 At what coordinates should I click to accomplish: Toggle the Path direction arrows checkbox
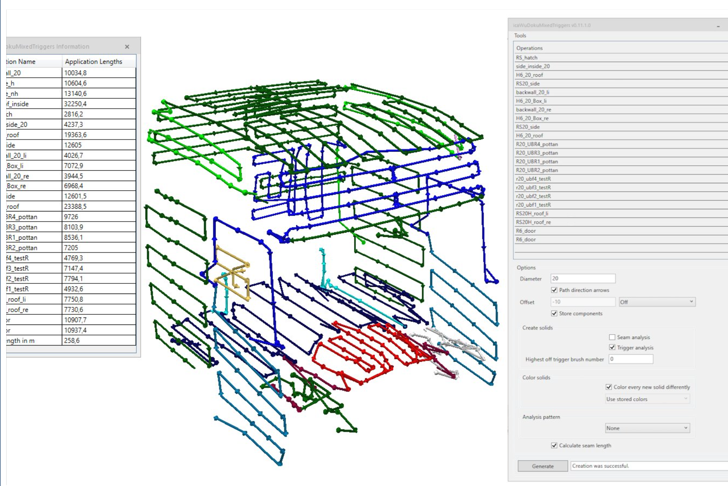click(x=554, y=290)
